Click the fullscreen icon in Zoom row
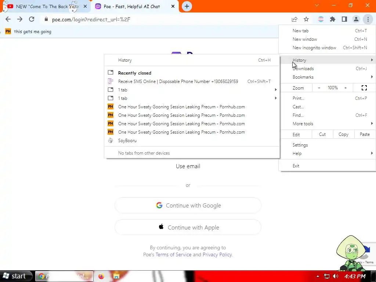 (x=364, y=88)
